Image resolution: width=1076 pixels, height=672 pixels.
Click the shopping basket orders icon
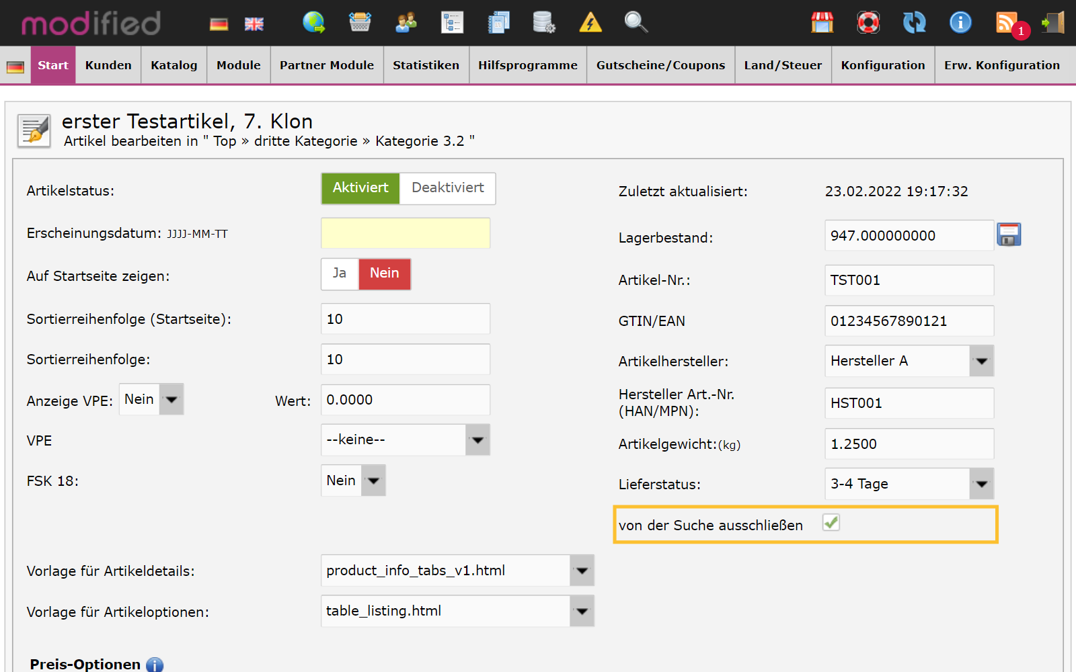pos(360,23)
